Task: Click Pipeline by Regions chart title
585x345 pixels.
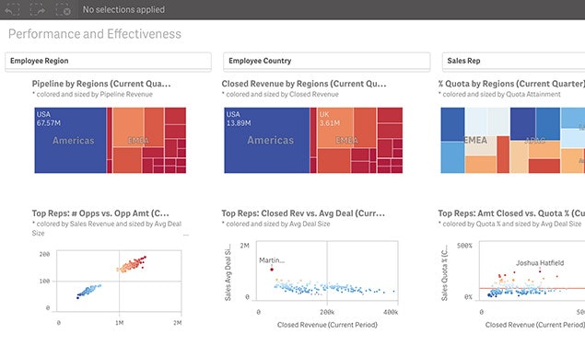Action: coord(101,84)
